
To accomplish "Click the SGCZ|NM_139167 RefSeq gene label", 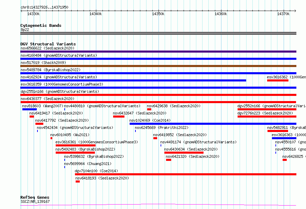I will pyautogui.click(x=35, y=201).
